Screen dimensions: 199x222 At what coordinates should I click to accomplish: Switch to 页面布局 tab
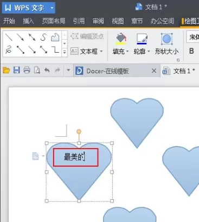(x=54, y=21)
